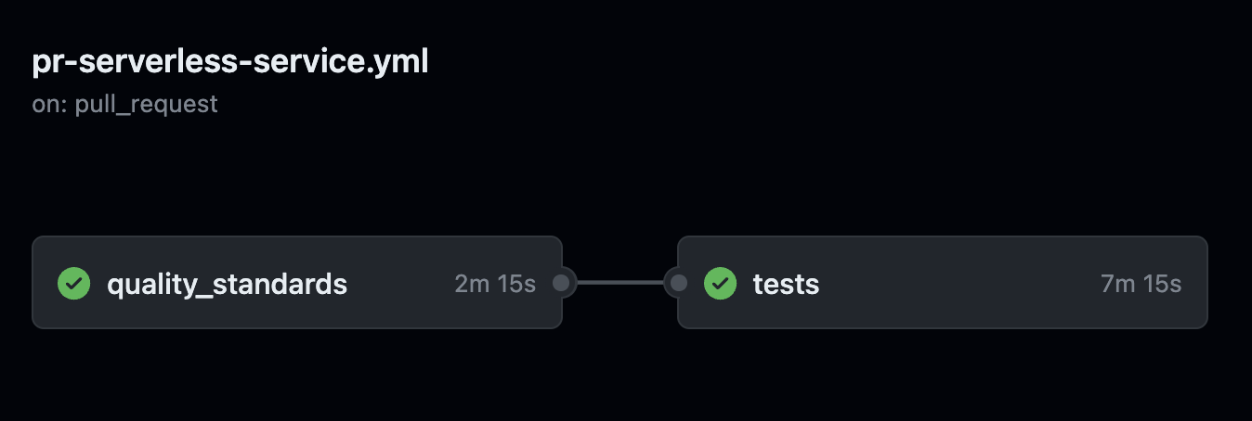Image resolution: width=1252 pixels, height=421 pixels.
Task: Click the green success checkmark on tests
Action: [x=720, y=283]
